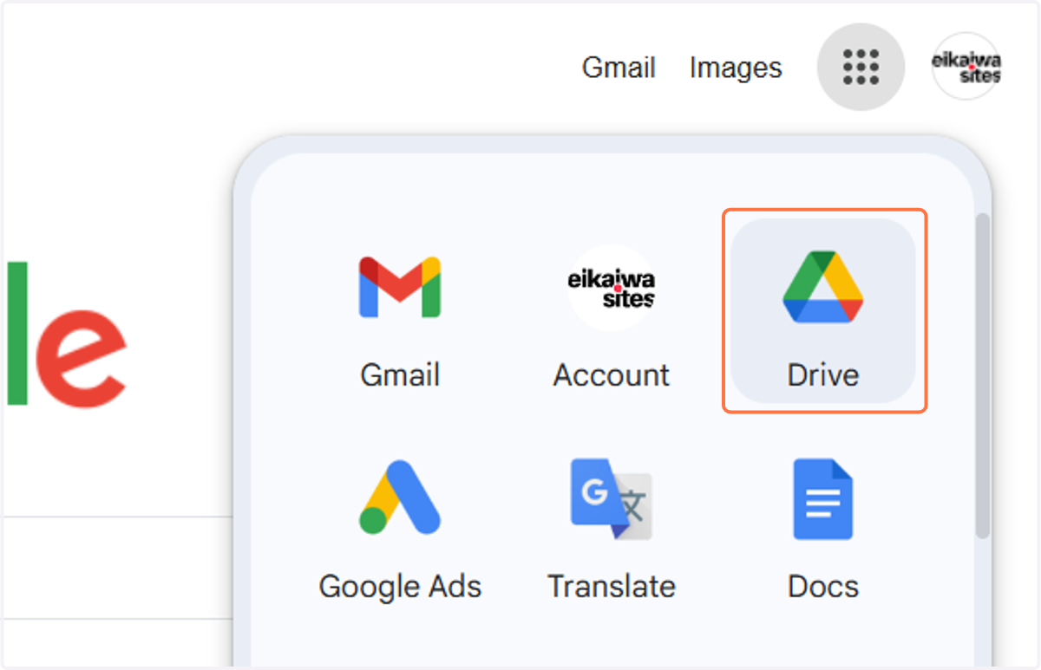Open the Google apps grid launcher
The width and height of the screenshot is (1041, 670).
tap(861, 67)
